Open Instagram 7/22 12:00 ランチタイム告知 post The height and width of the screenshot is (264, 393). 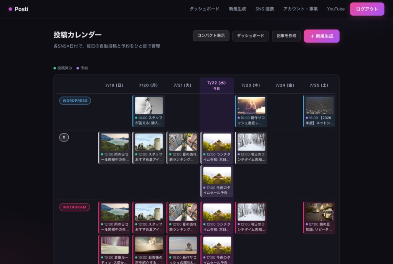217,218
